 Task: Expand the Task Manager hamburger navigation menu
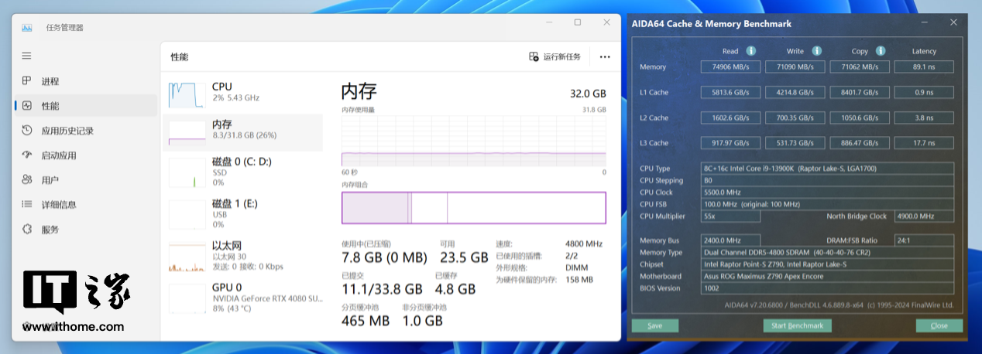tap(26, 56)
